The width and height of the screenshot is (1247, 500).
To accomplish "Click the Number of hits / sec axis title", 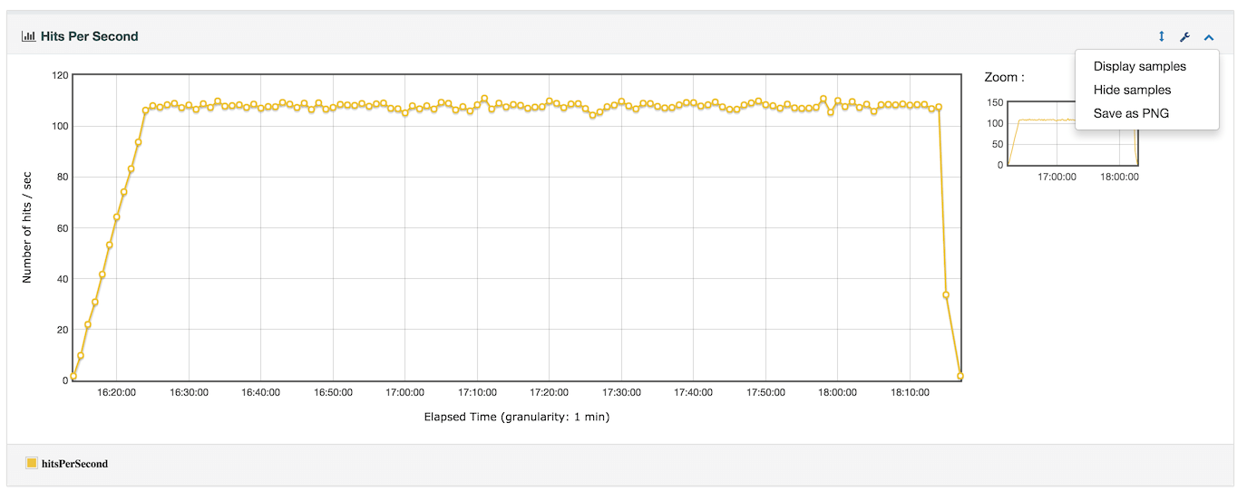I will point(27,227).
